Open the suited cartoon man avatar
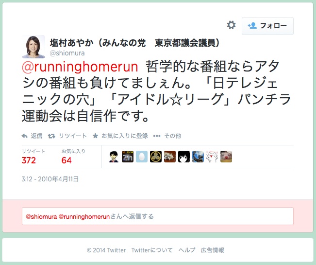The width and height of the screenshot is (316, 265). pos(114,157)
